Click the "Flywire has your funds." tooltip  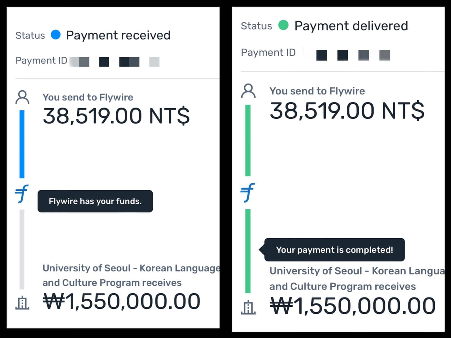point(95,201)
